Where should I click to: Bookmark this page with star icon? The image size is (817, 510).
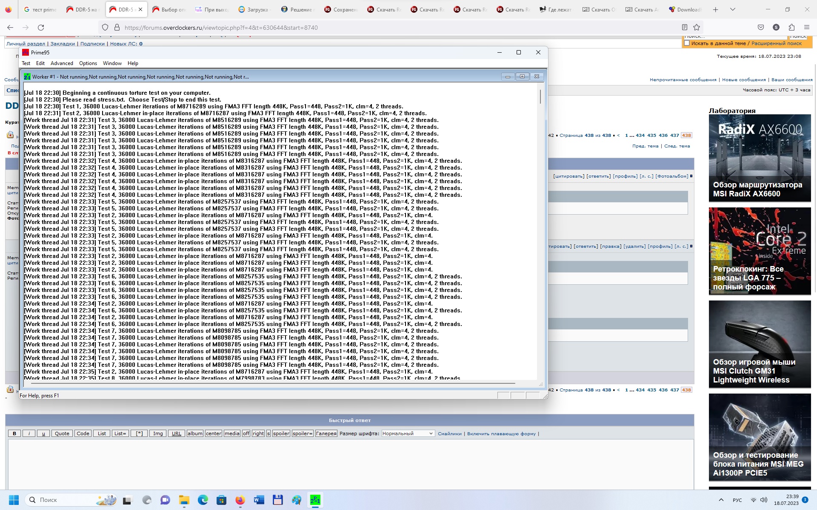pos(697,27)
